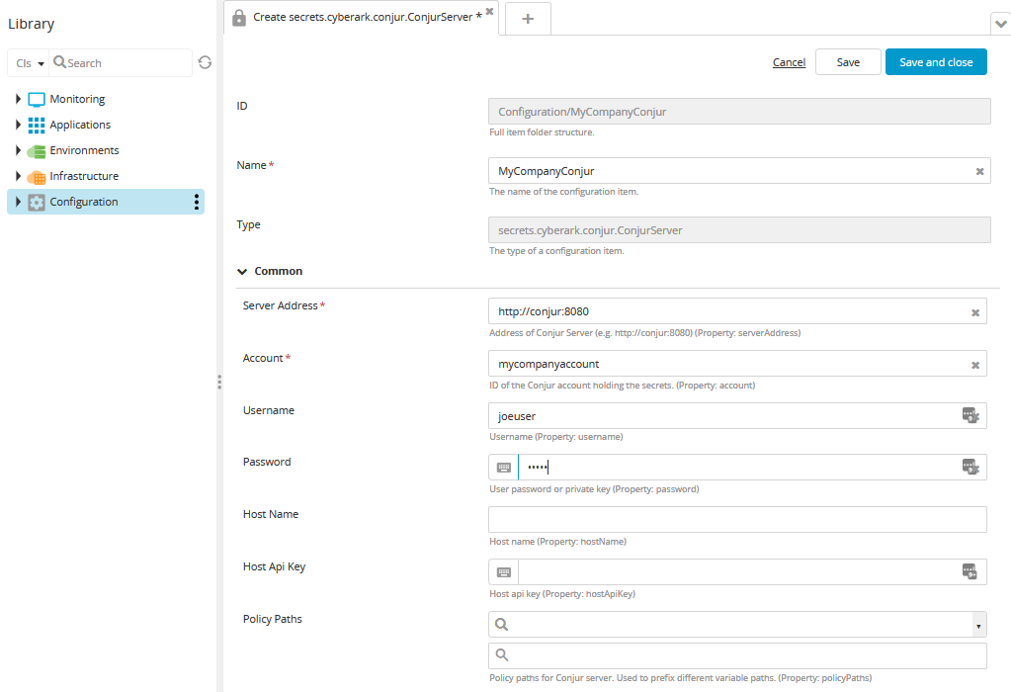Viewport: 1011px width, 692px height.
Task: Open the three-dot menu on Configuration
Action: point(197,202)
